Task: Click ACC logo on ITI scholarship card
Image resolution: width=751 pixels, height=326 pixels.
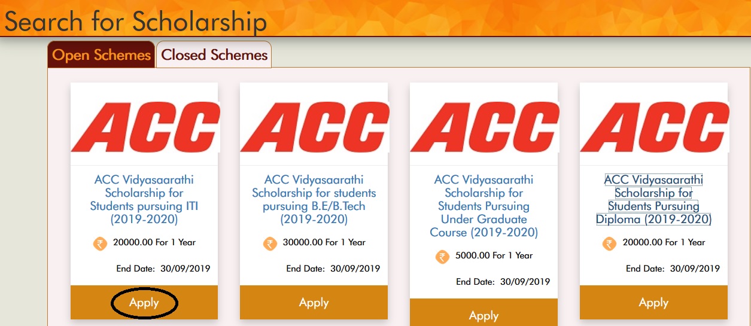Action: point(144,126)
